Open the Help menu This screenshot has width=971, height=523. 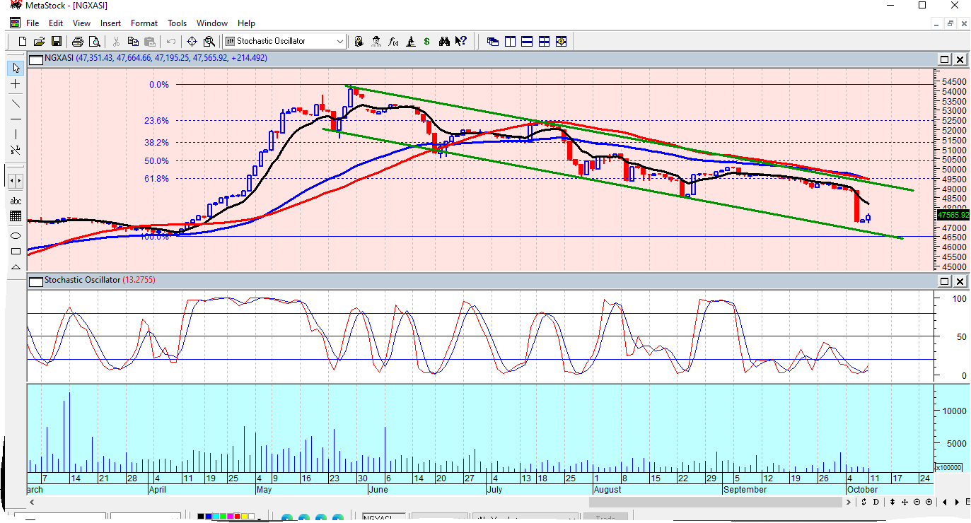pyautogui.click(x=246, y=23)
